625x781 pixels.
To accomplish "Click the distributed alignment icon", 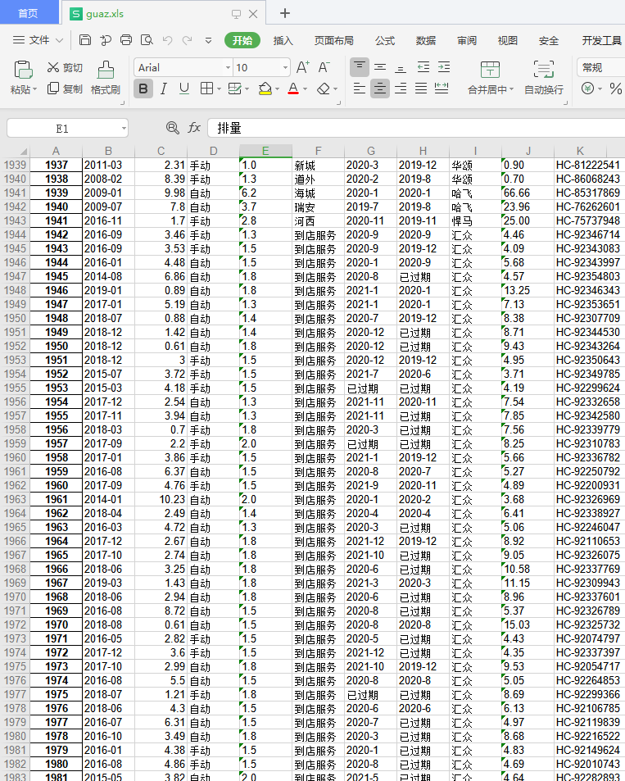I will point(442,89).
